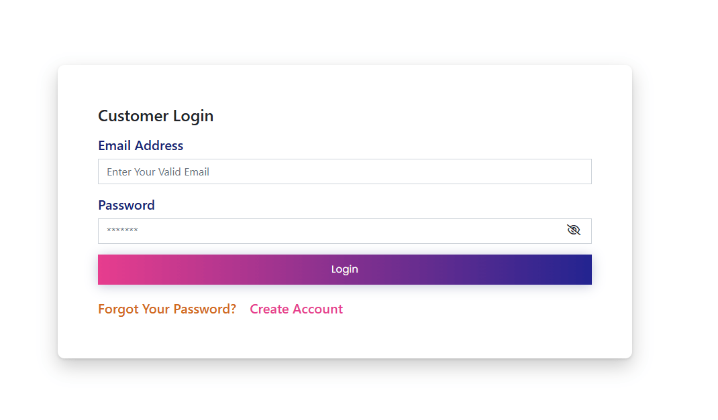Image resolution: width=718 pixels, height=420 pixels.
Task: Open the Create Account link
Action: (297, 309)
